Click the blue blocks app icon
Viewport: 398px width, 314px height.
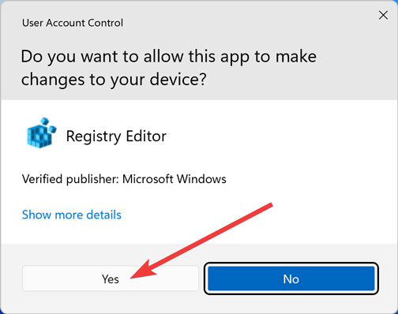click(x=42, y=133)
